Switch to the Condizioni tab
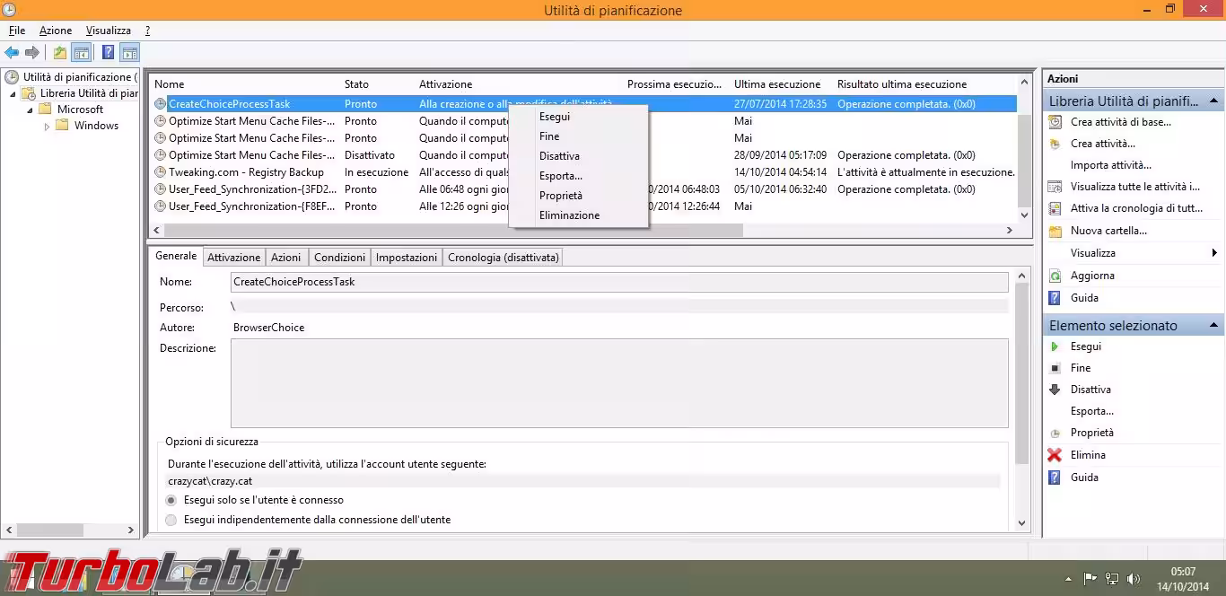Viewport: 1226px width, 596px height. pos(339,258)
